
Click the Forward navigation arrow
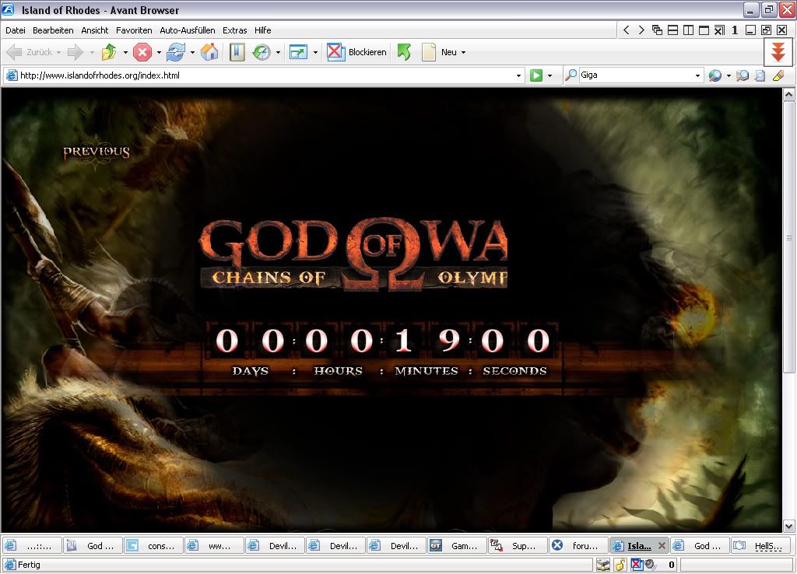[75, 52]
